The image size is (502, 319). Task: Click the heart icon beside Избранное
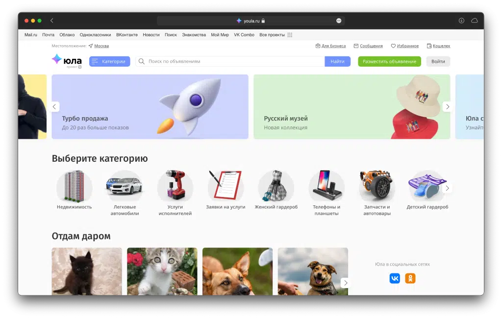393,46
